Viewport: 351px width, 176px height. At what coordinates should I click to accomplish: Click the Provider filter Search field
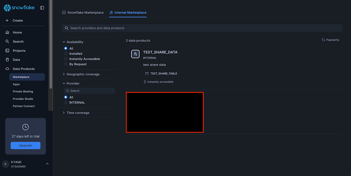[89, 91]
